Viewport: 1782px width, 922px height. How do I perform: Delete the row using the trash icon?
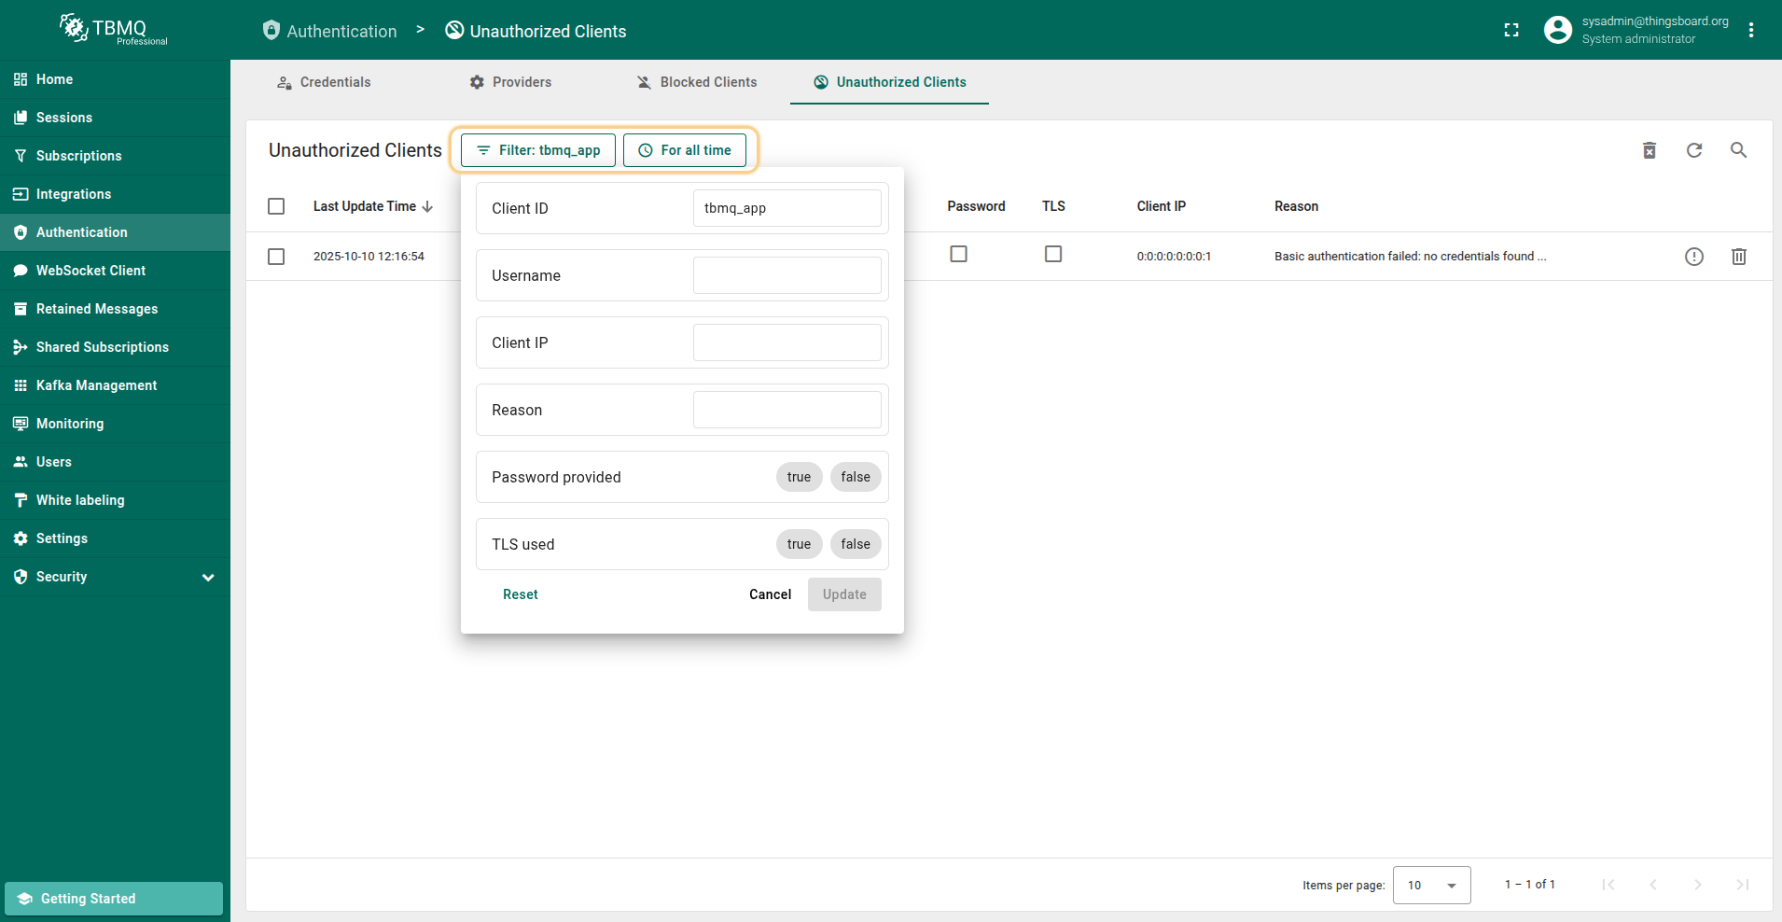click(1738, 257)
